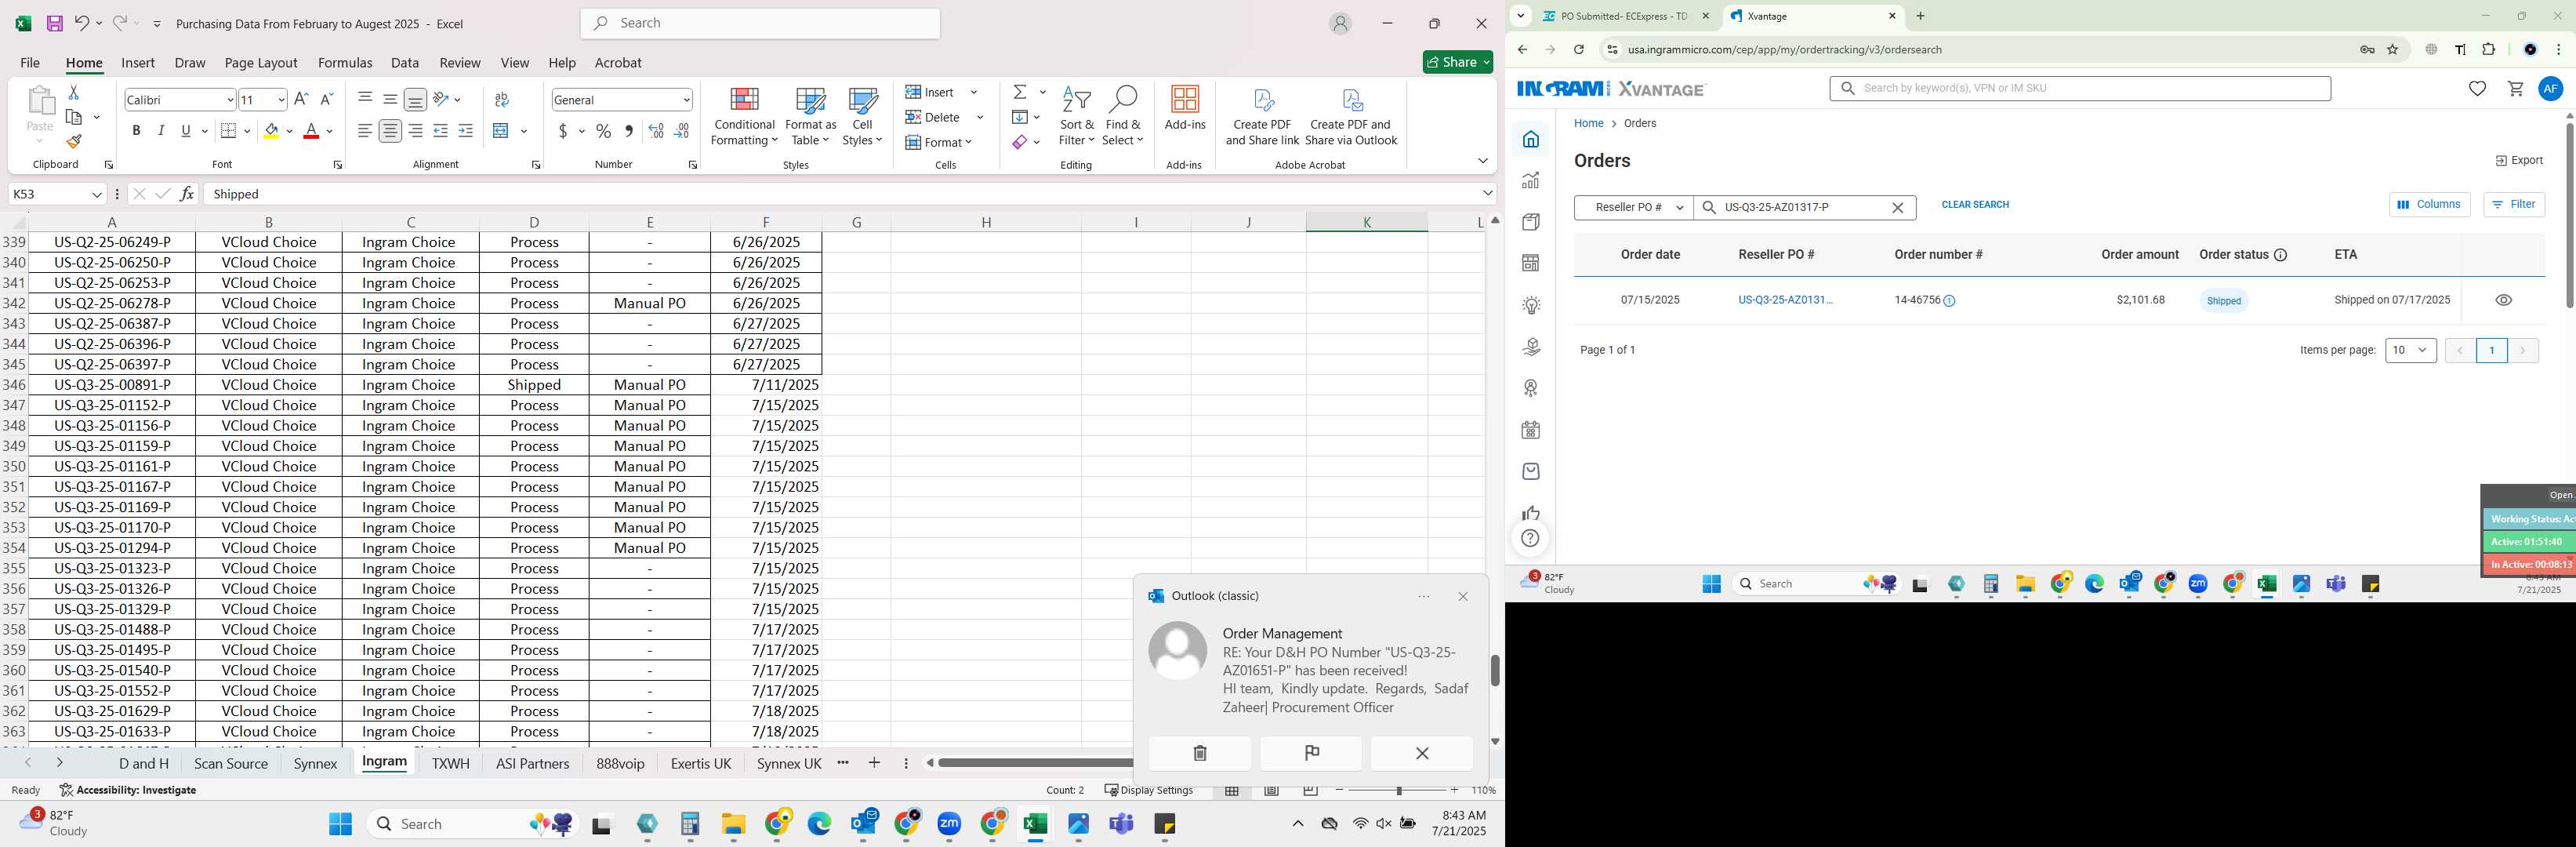Toggle Wrap Text

pyautogui.click(x=502, y=99)
